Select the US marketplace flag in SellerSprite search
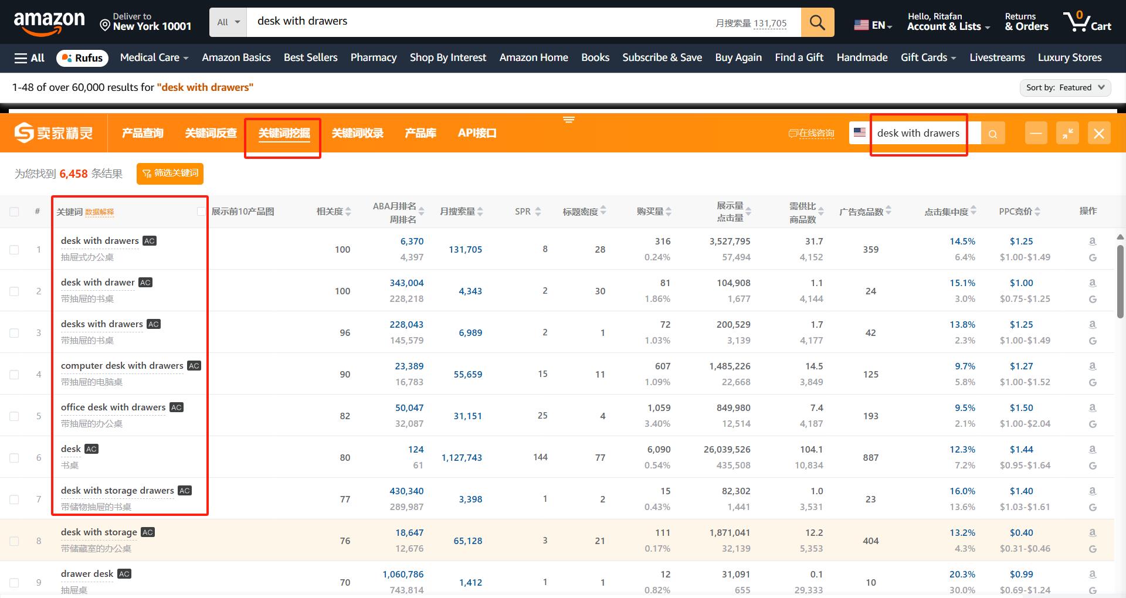The width and height of the screenshot is (1126, 598). pyautogui.click(x=860, y=132)
